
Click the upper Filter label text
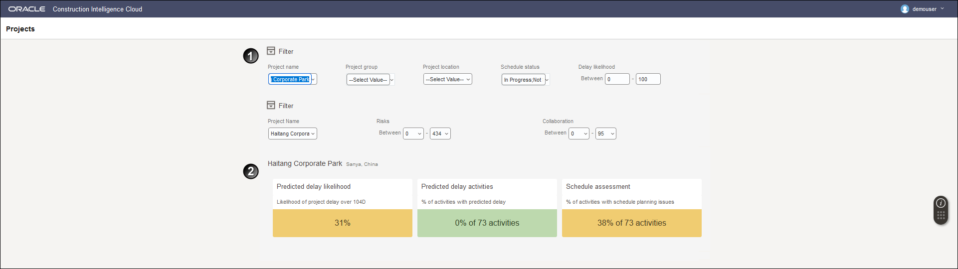click(x=286, y=51)
